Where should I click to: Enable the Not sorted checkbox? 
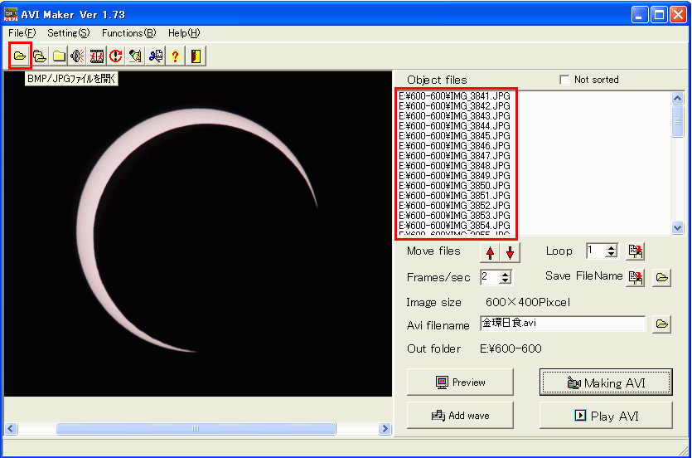coord(565,80)
